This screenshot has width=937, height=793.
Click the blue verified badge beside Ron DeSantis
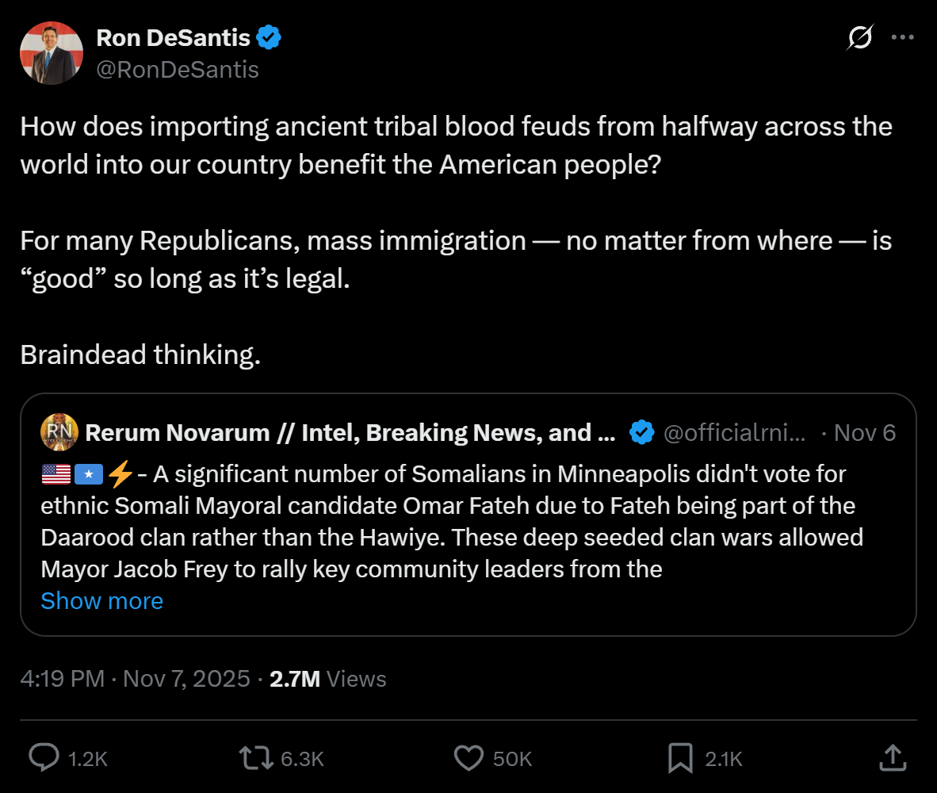pyautogui.click(x=268, y=37)
